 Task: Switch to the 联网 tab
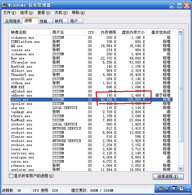point(61,21)
